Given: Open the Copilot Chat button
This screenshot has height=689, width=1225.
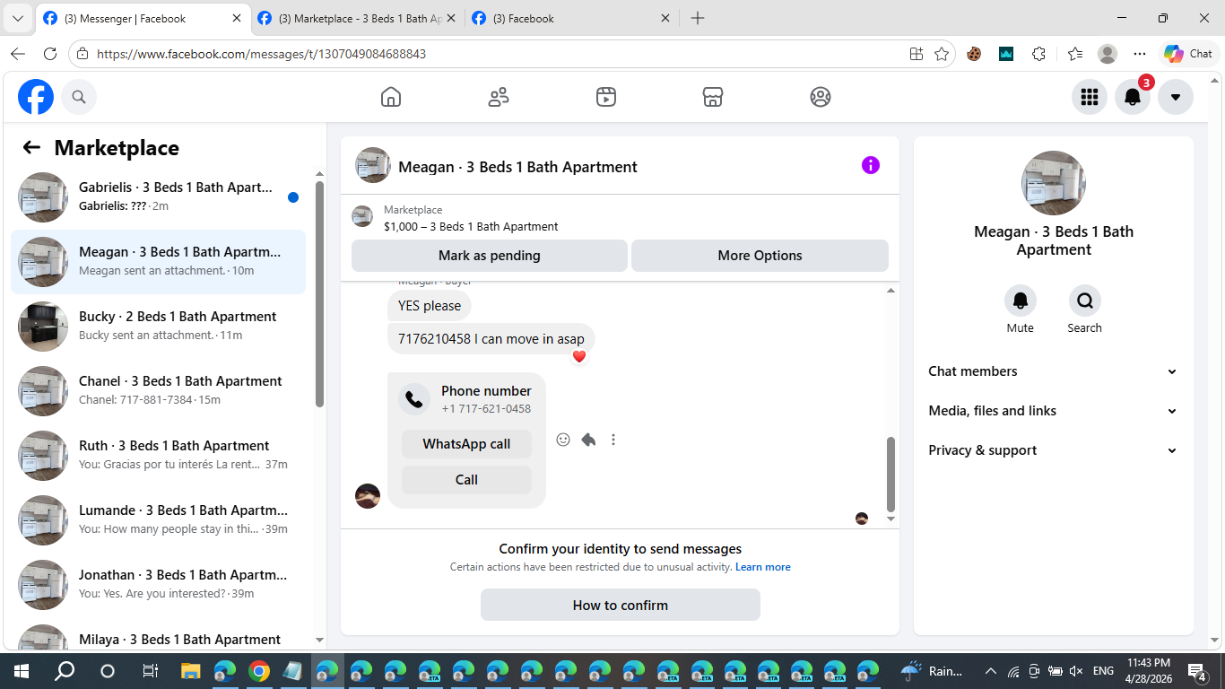Looking at the screenshot, I should pyautogui.click(x=1189, y=54).
